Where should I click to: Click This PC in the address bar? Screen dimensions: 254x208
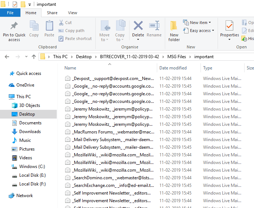point(60,57)
